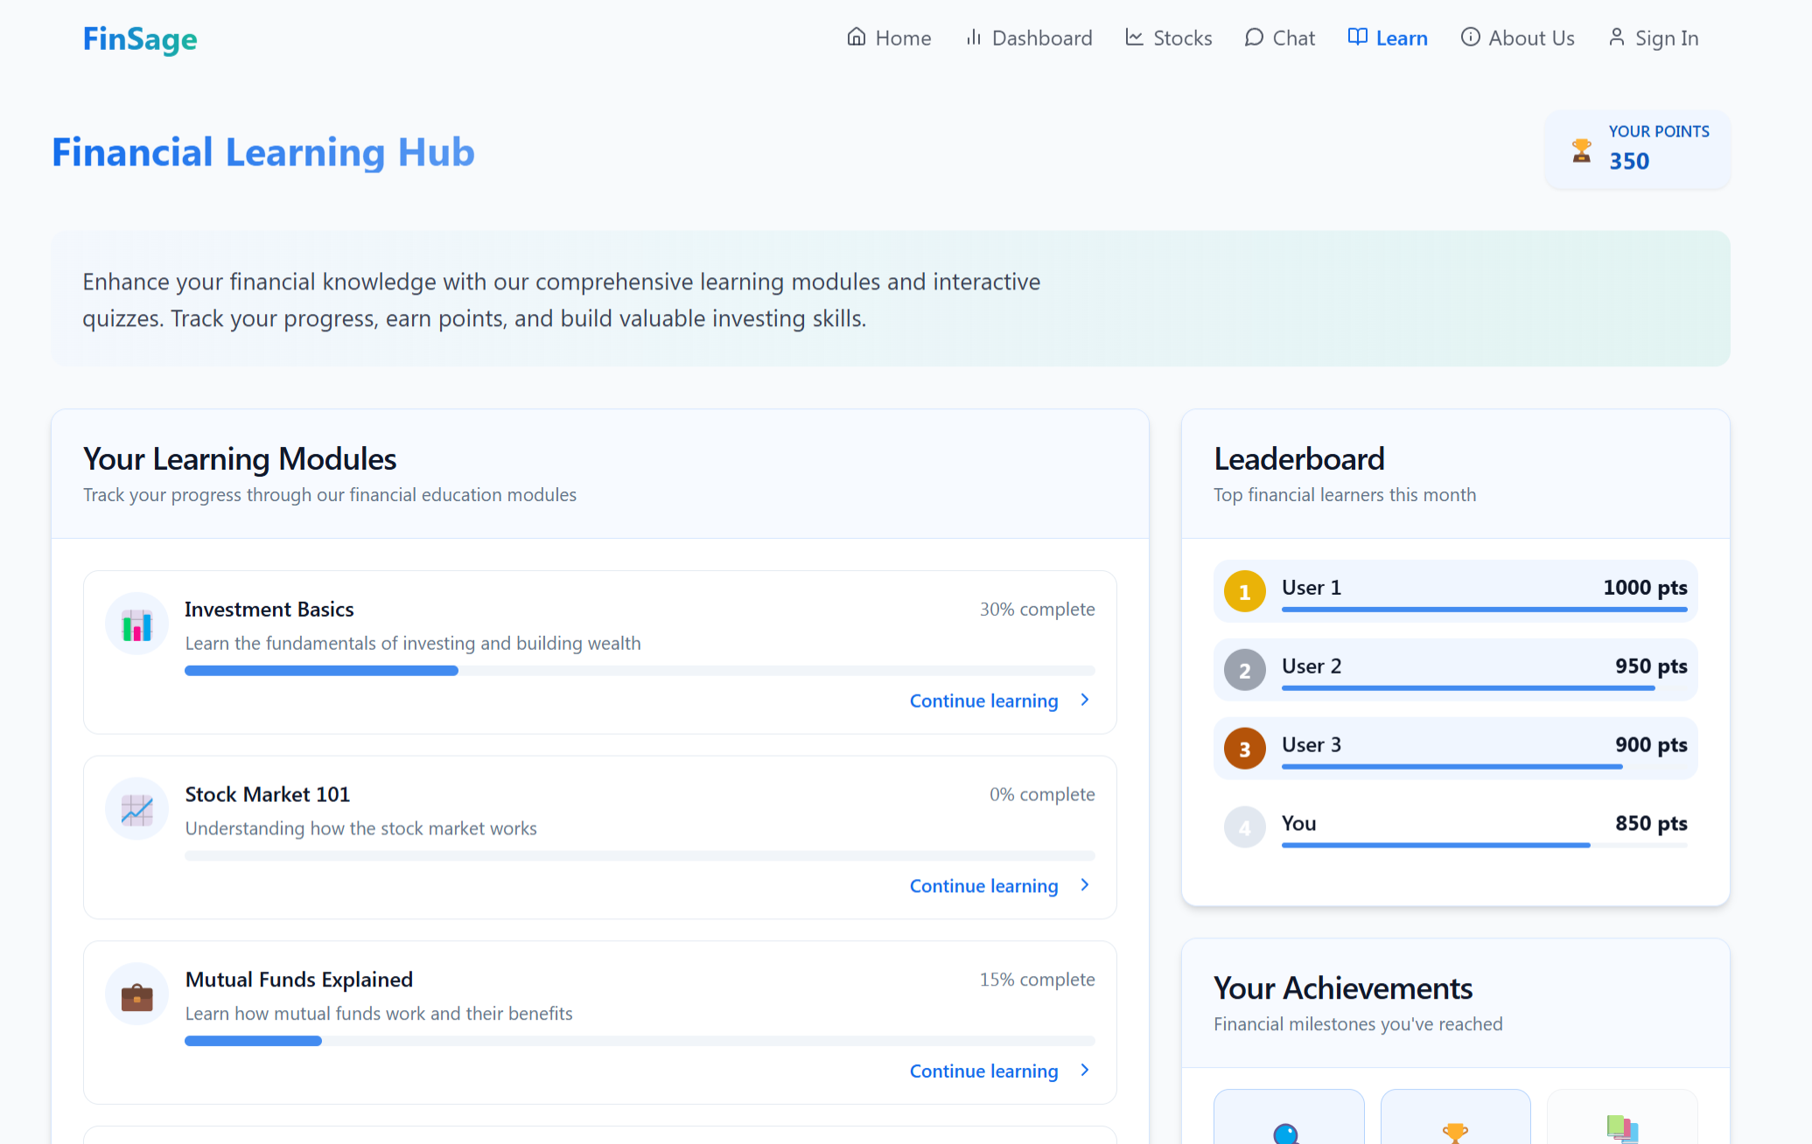Click chevron arrow in Stock Market 101 card
The height and width of the screenshot is (1144, 1812).
tap(1085, 885)
